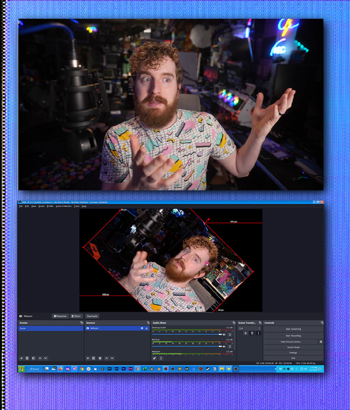Add a new source with plus icon
The height and width of the screenshot is (410, 350).
(87, 359)
